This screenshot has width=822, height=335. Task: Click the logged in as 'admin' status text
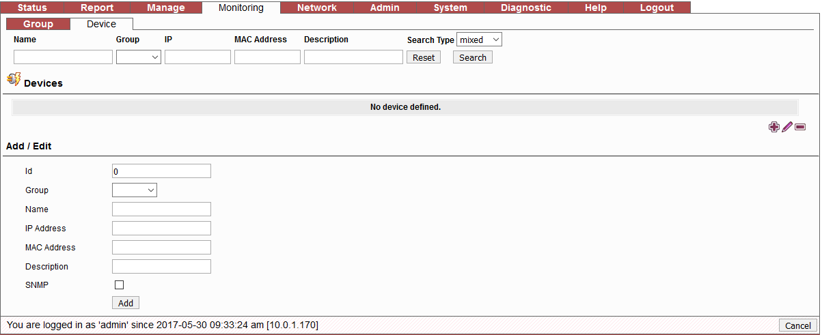click(x=162, y=325)
